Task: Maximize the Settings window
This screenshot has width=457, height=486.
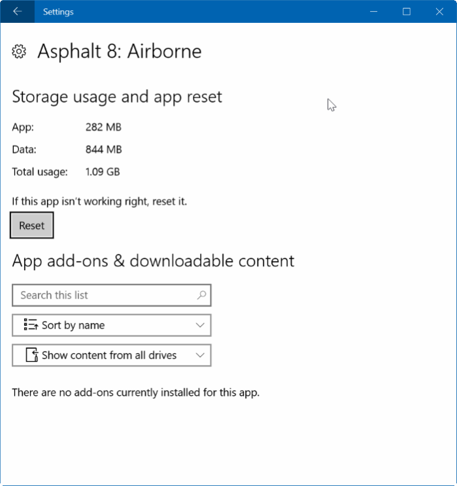Action: pos(407,12)
